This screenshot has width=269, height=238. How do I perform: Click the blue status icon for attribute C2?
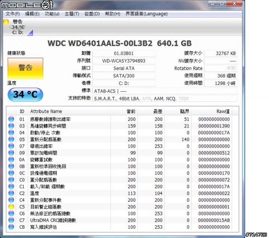coord(11,193)
